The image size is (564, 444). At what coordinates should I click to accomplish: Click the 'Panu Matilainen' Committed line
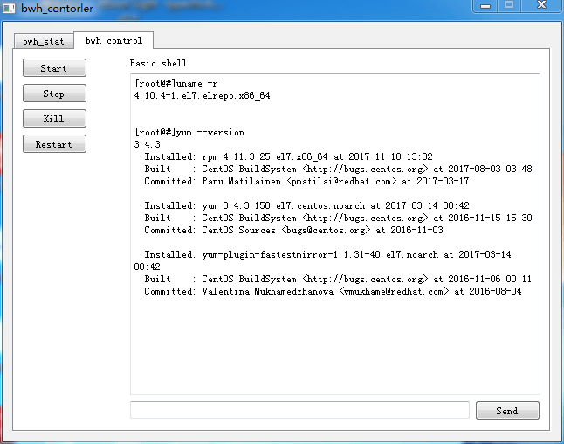306,182
